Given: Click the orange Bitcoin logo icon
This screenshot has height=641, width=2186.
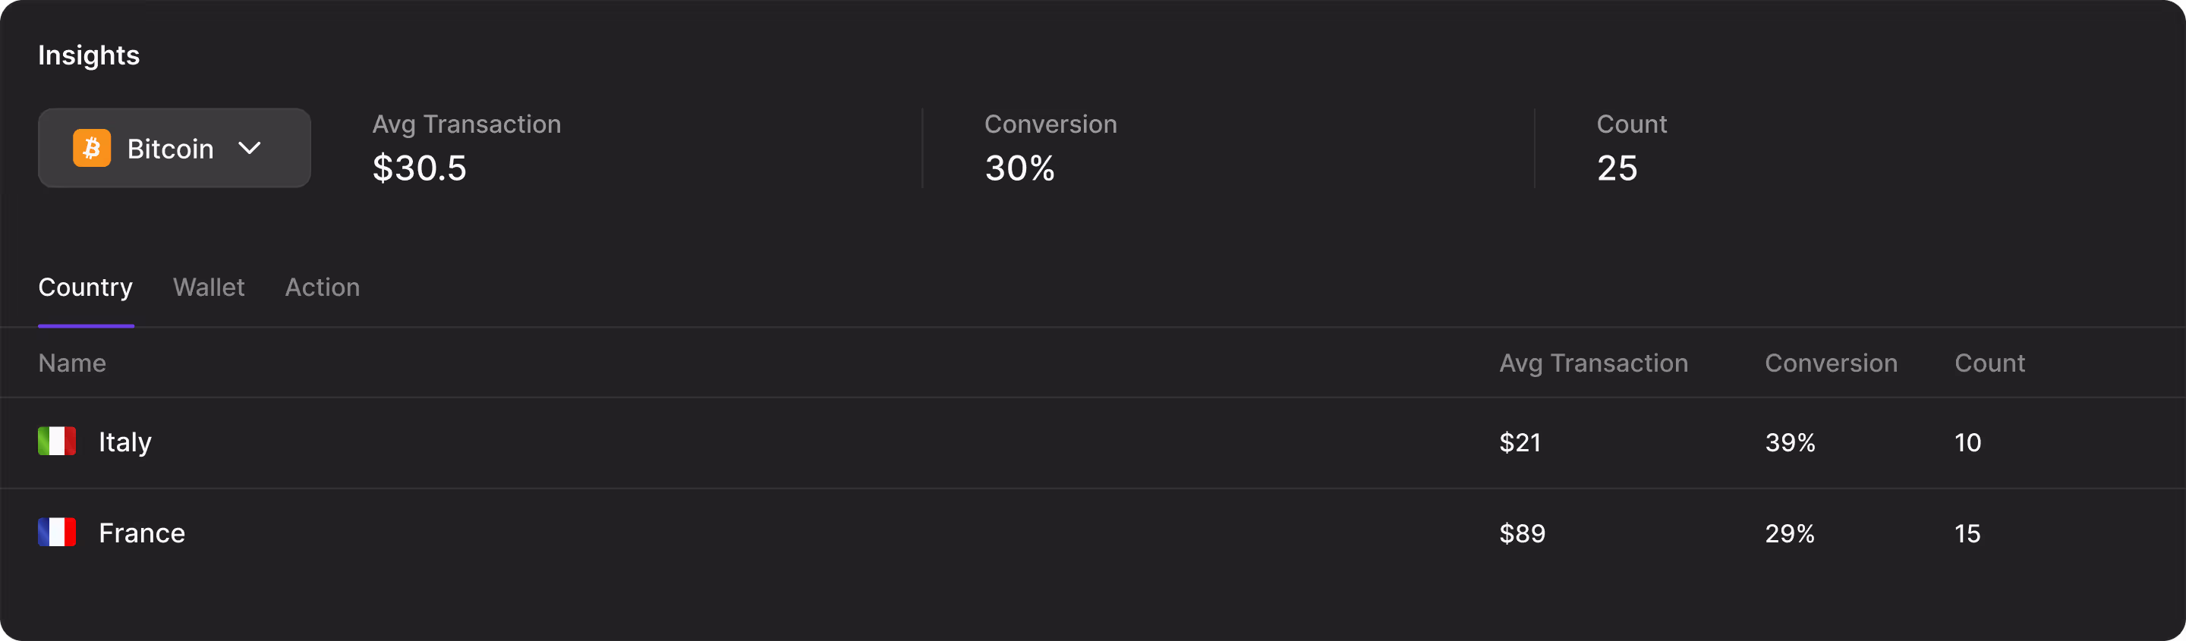Looking at the screenshot, I should coord(92,149).
